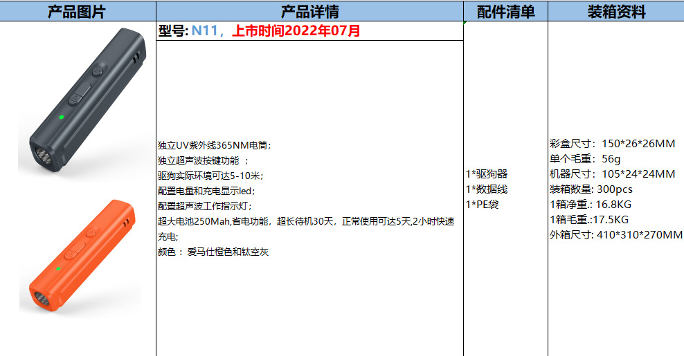The width and height of the screenshot is (684, 356).
Task: Select the 产品详情 header cell
Action: [309, 11]
